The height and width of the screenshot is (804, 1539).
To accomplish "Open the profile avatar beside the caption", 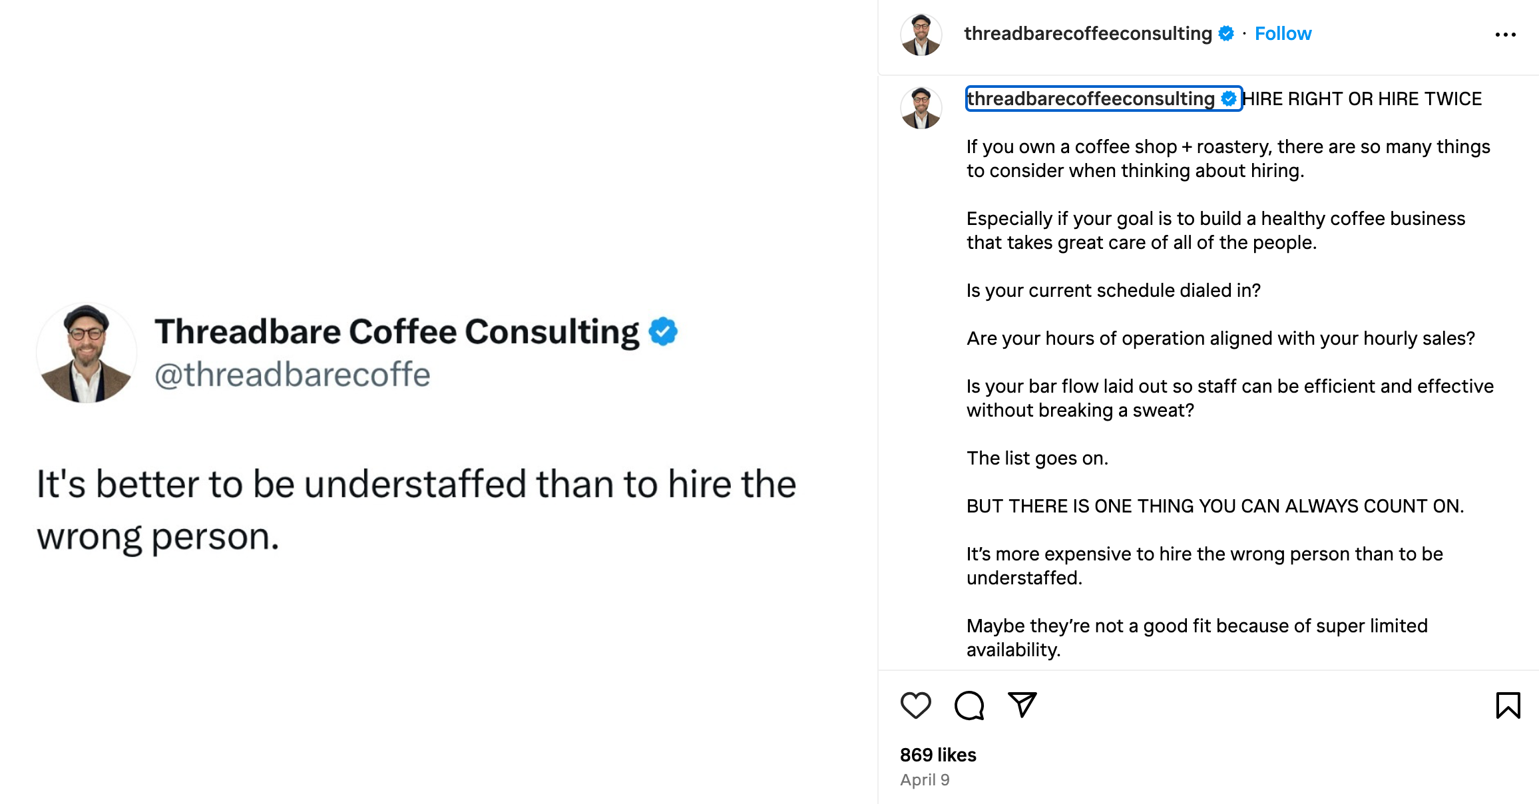I will (x=921, y=108).
